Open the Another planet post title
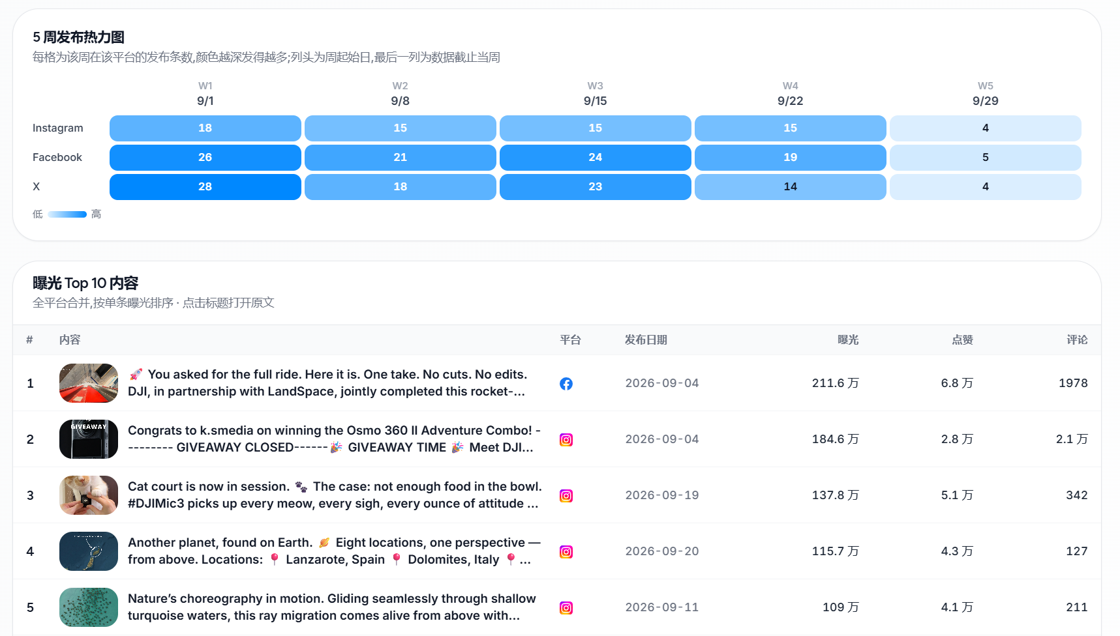This screenshot has width=1120, height=636. point(334,551)
